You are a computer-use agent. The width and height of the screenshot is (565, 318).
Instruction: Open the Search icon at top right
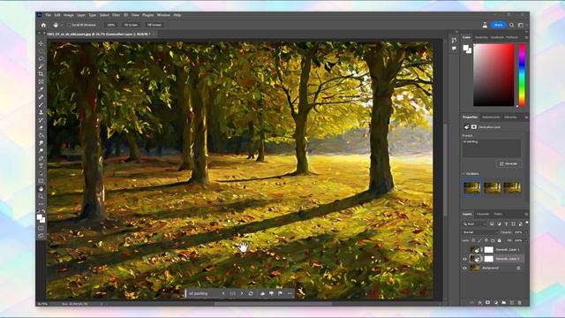[x=512, y=25]
